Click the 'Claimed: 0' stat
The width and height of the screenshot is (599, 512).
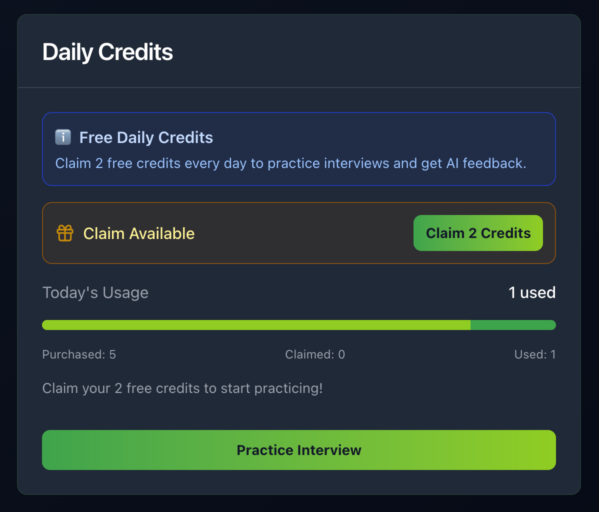pos(315,354)
